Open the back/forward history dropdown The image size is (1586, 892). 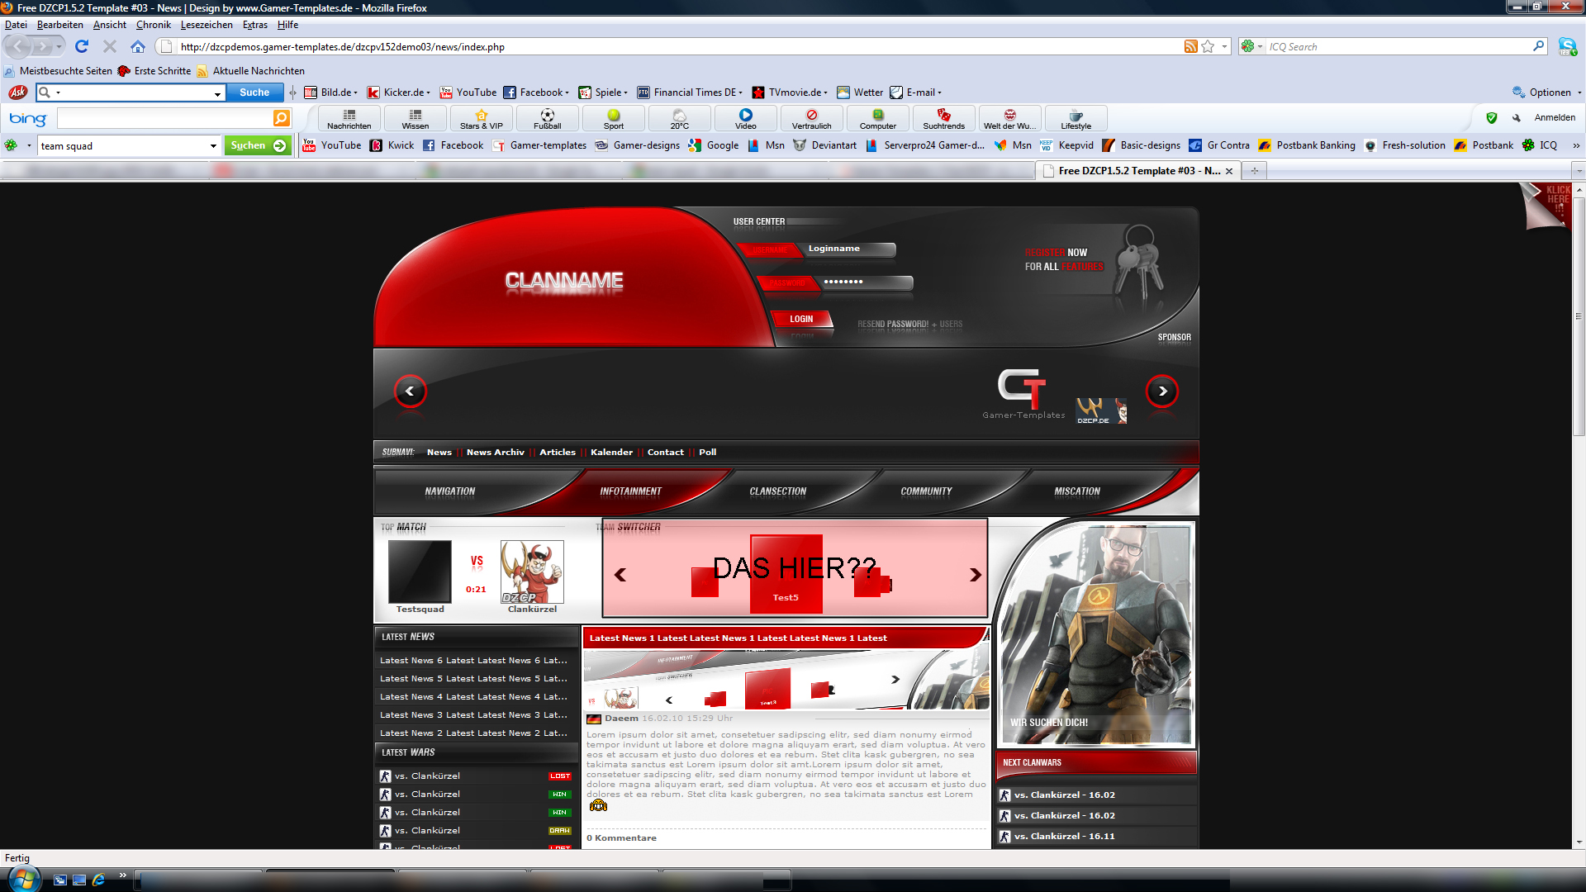[60, 47]
